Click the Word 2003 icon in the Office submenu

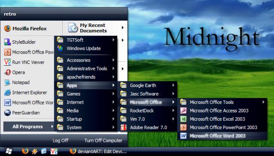point(183,136)
